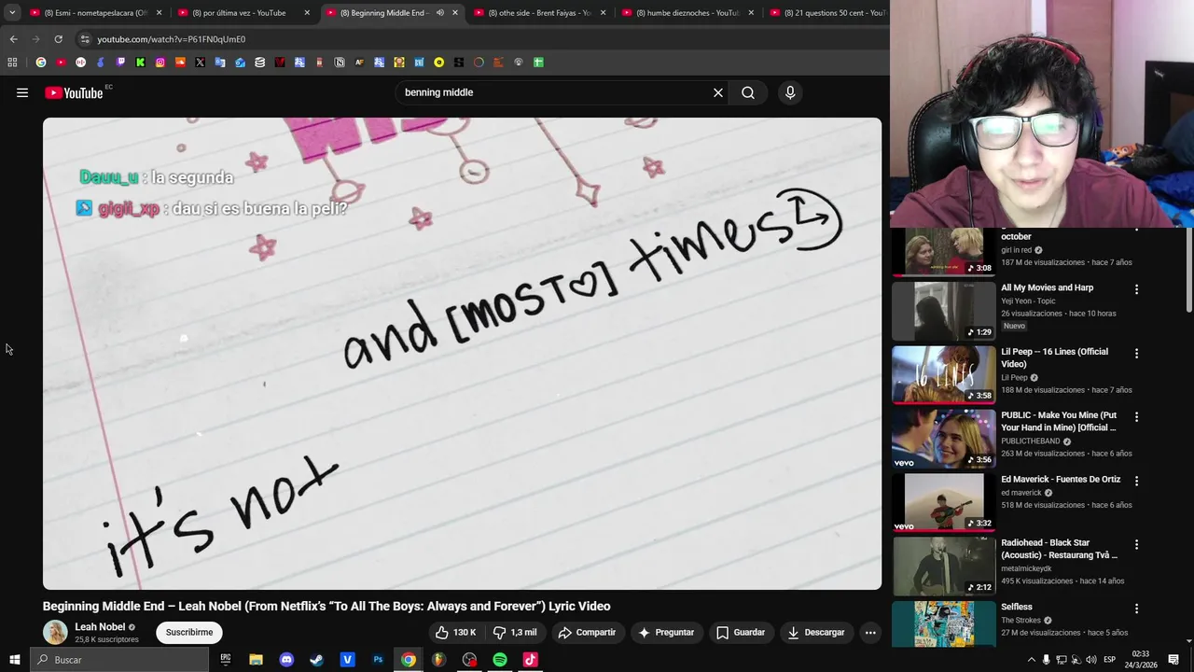Mute the Beginning Middle End tab audio icon
This screenshot has height=672, width=1194.
440,13
